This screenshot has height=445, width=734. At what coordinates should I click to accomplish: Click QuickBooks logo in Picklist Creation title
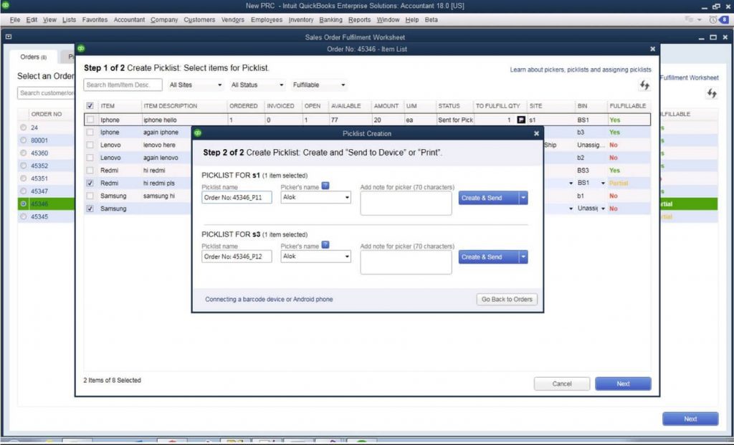198,133
